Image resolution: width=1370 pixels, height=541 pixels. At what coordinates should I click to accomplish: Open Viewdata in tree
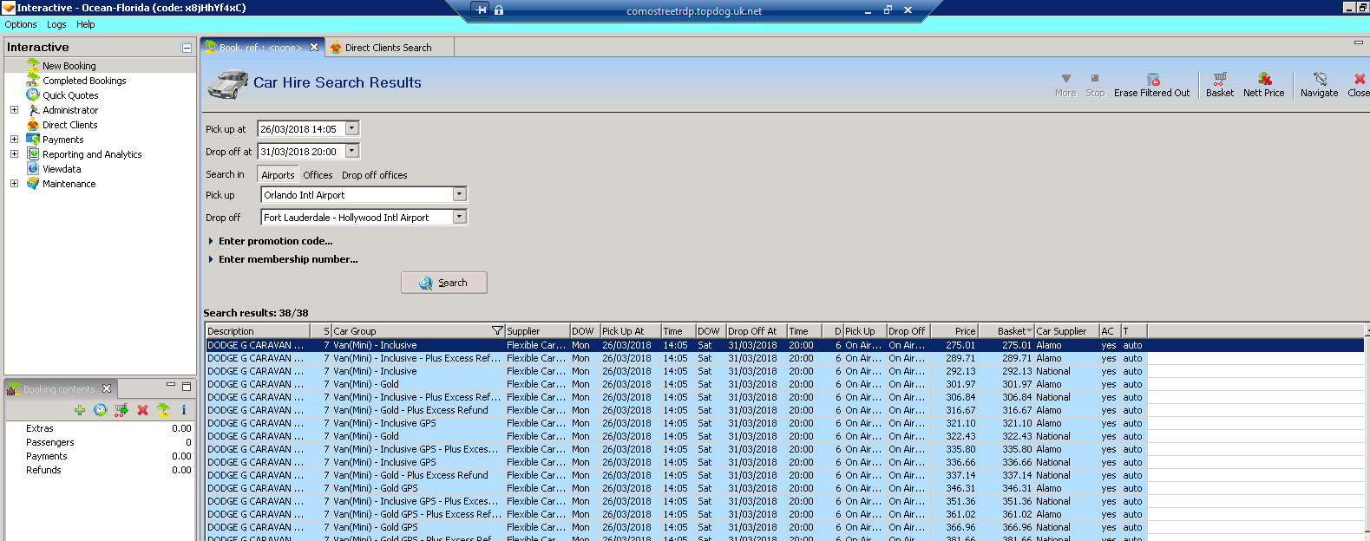pyautogui.click(x=62, y=169)
